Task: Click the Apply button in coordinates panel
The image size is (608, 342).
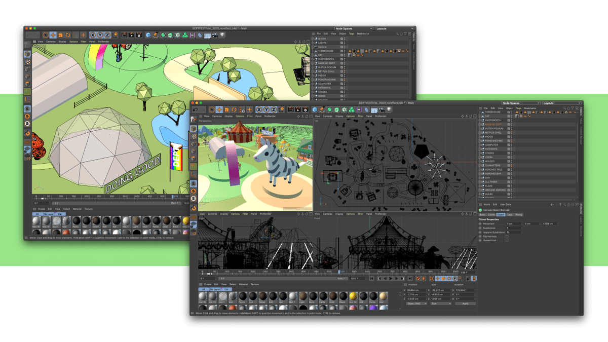Action: point(465,303)
